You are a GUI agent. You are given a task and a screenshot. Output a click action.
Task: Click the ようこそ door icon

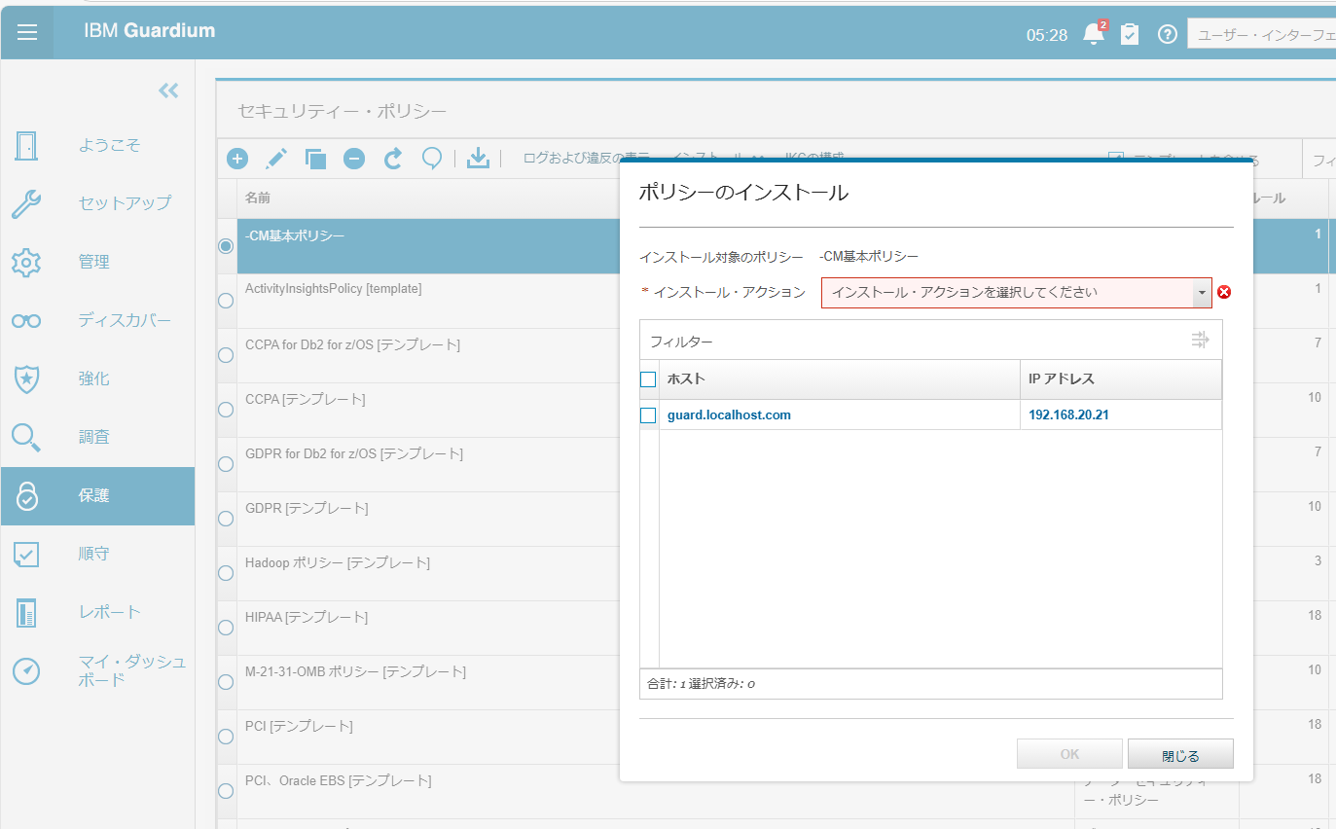[x=26, y=145]
